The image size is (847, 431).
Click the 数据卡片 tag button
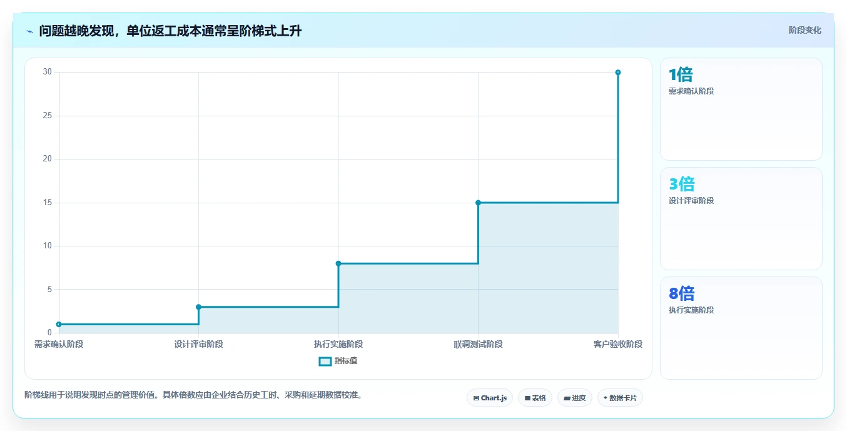point(620,398)
